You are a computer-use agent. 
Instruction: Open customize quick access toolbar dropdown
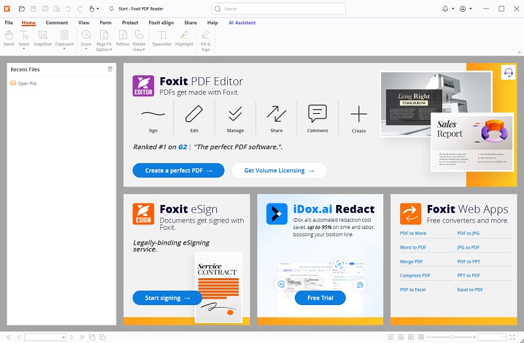click(111, 9)
